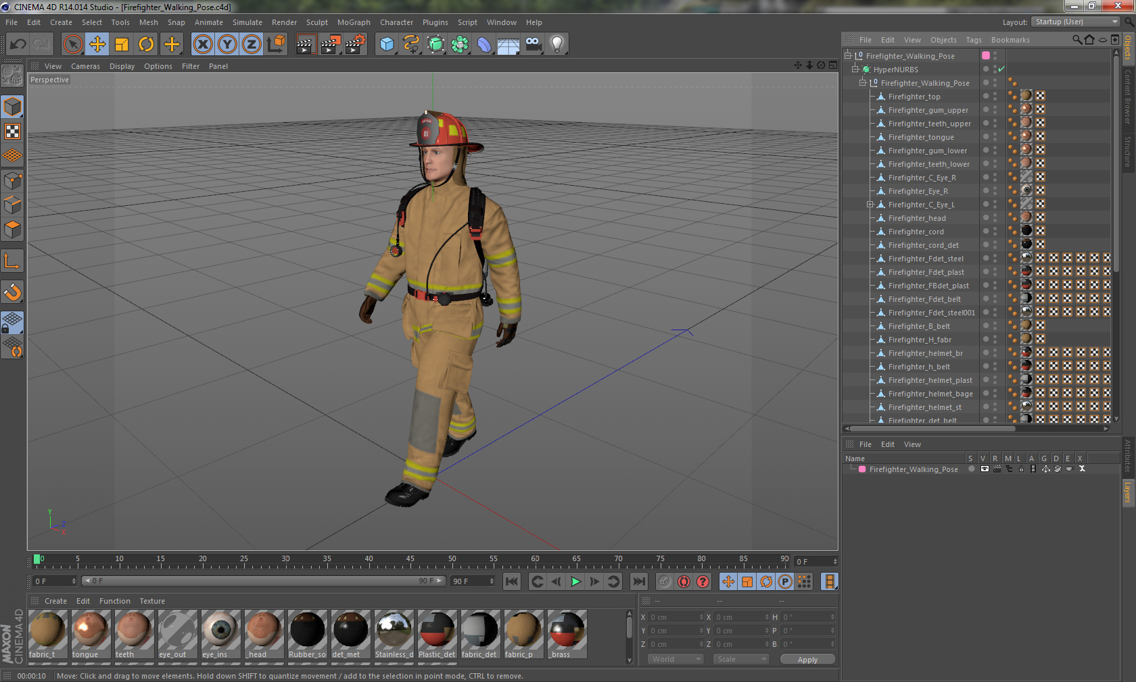Screen dimensions: 1136x682
Task: Open the Simulate menu
Action: (x=247, y=22)
